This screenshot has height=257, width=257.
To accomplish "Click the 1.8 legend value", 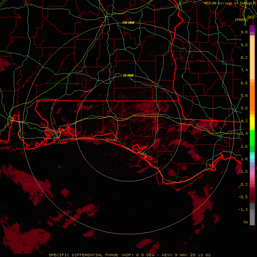I will point(244,159).
